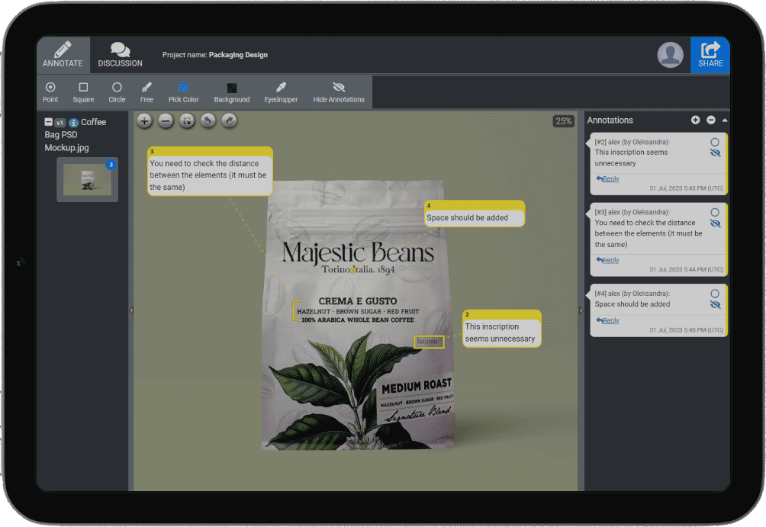Zoom in on the canvas
Screen dimensions: 766x527
(144, 121)
